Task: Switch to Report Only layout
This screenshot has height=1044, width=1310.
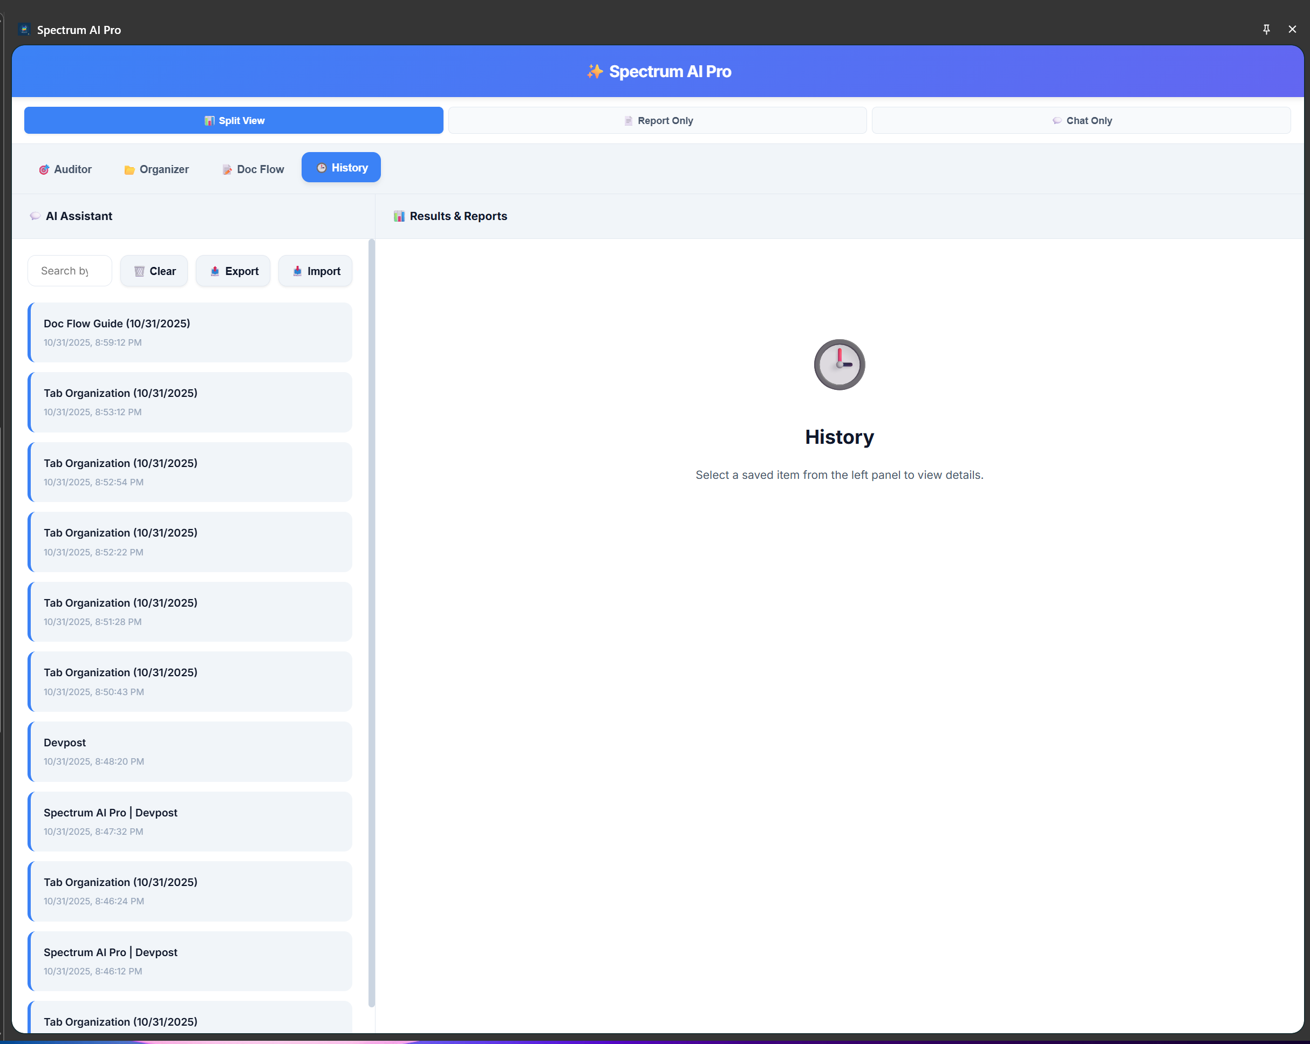Action: [x=658, y=120]
